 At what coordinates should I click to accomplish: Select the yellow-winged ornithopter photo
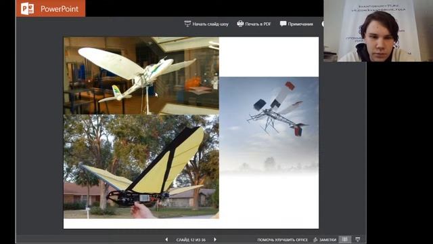tap(141, 167)
